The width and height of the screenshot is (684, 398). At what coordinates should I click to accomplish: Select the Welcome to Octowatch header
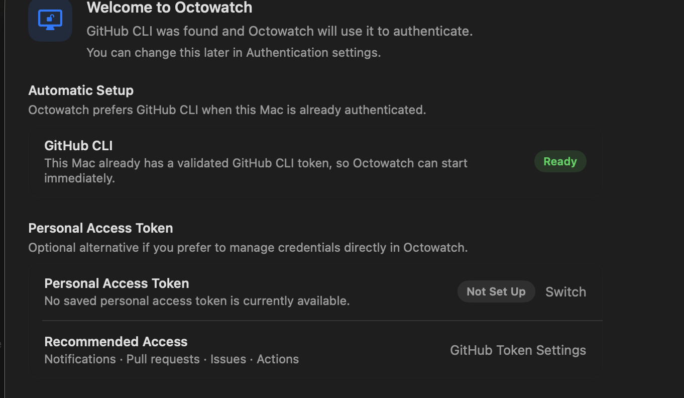[x=169, y=8]
